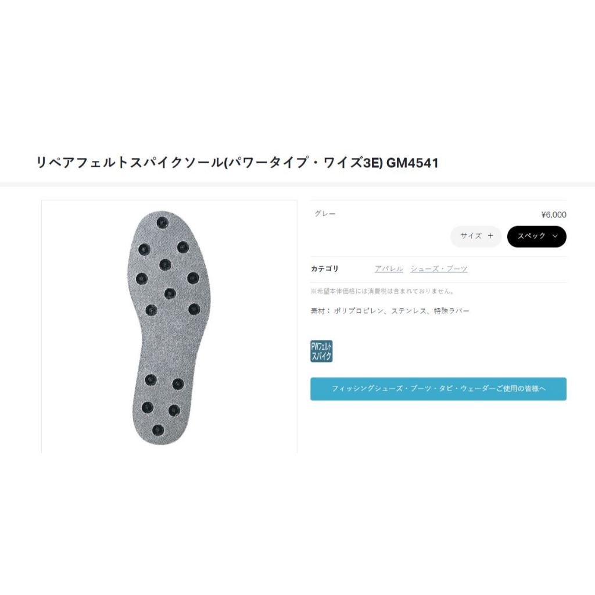Open the アパレル category link
Screen dimensions: 595x595
pyautogui.click(x=389, y=268)
